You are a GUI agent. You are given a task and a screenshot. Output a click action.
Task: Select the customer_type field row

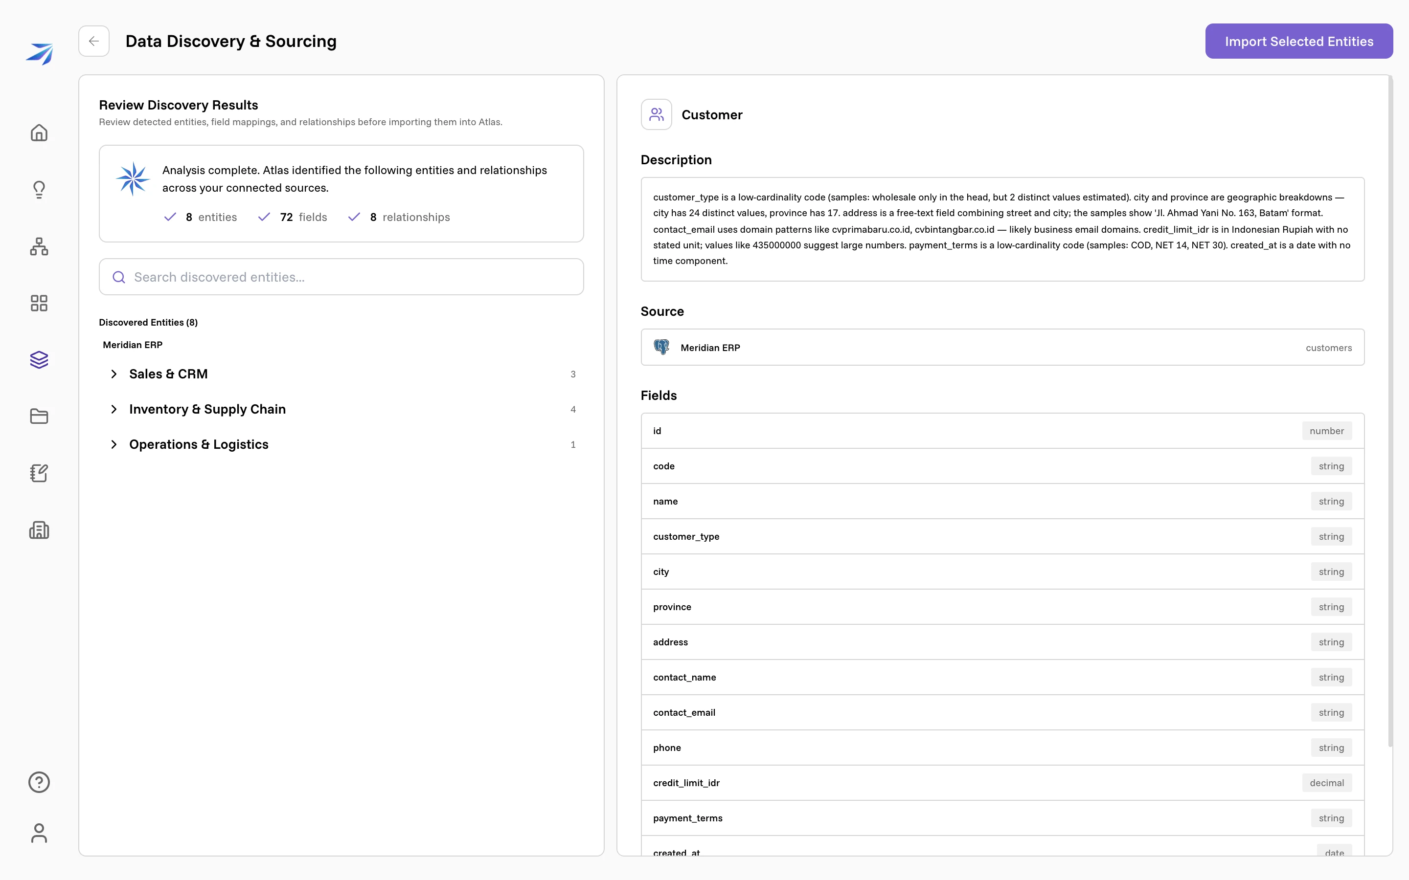(x=1002, y=537)
